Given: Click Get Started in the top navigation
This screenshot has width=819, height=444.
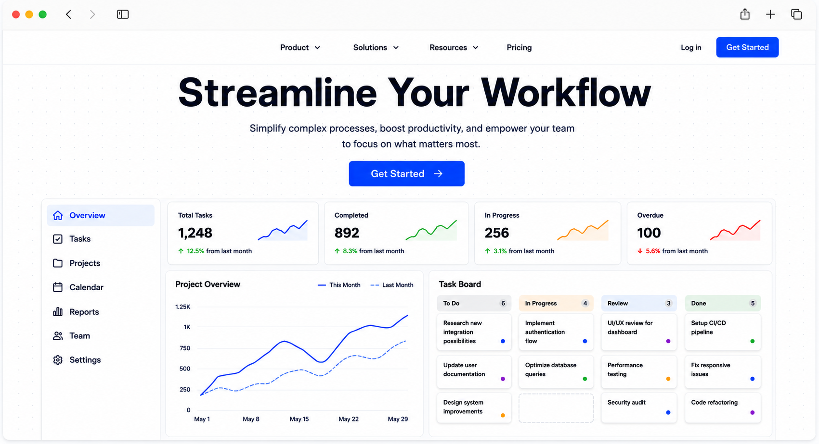Looking at the screenshot, I should coord(747,47).
